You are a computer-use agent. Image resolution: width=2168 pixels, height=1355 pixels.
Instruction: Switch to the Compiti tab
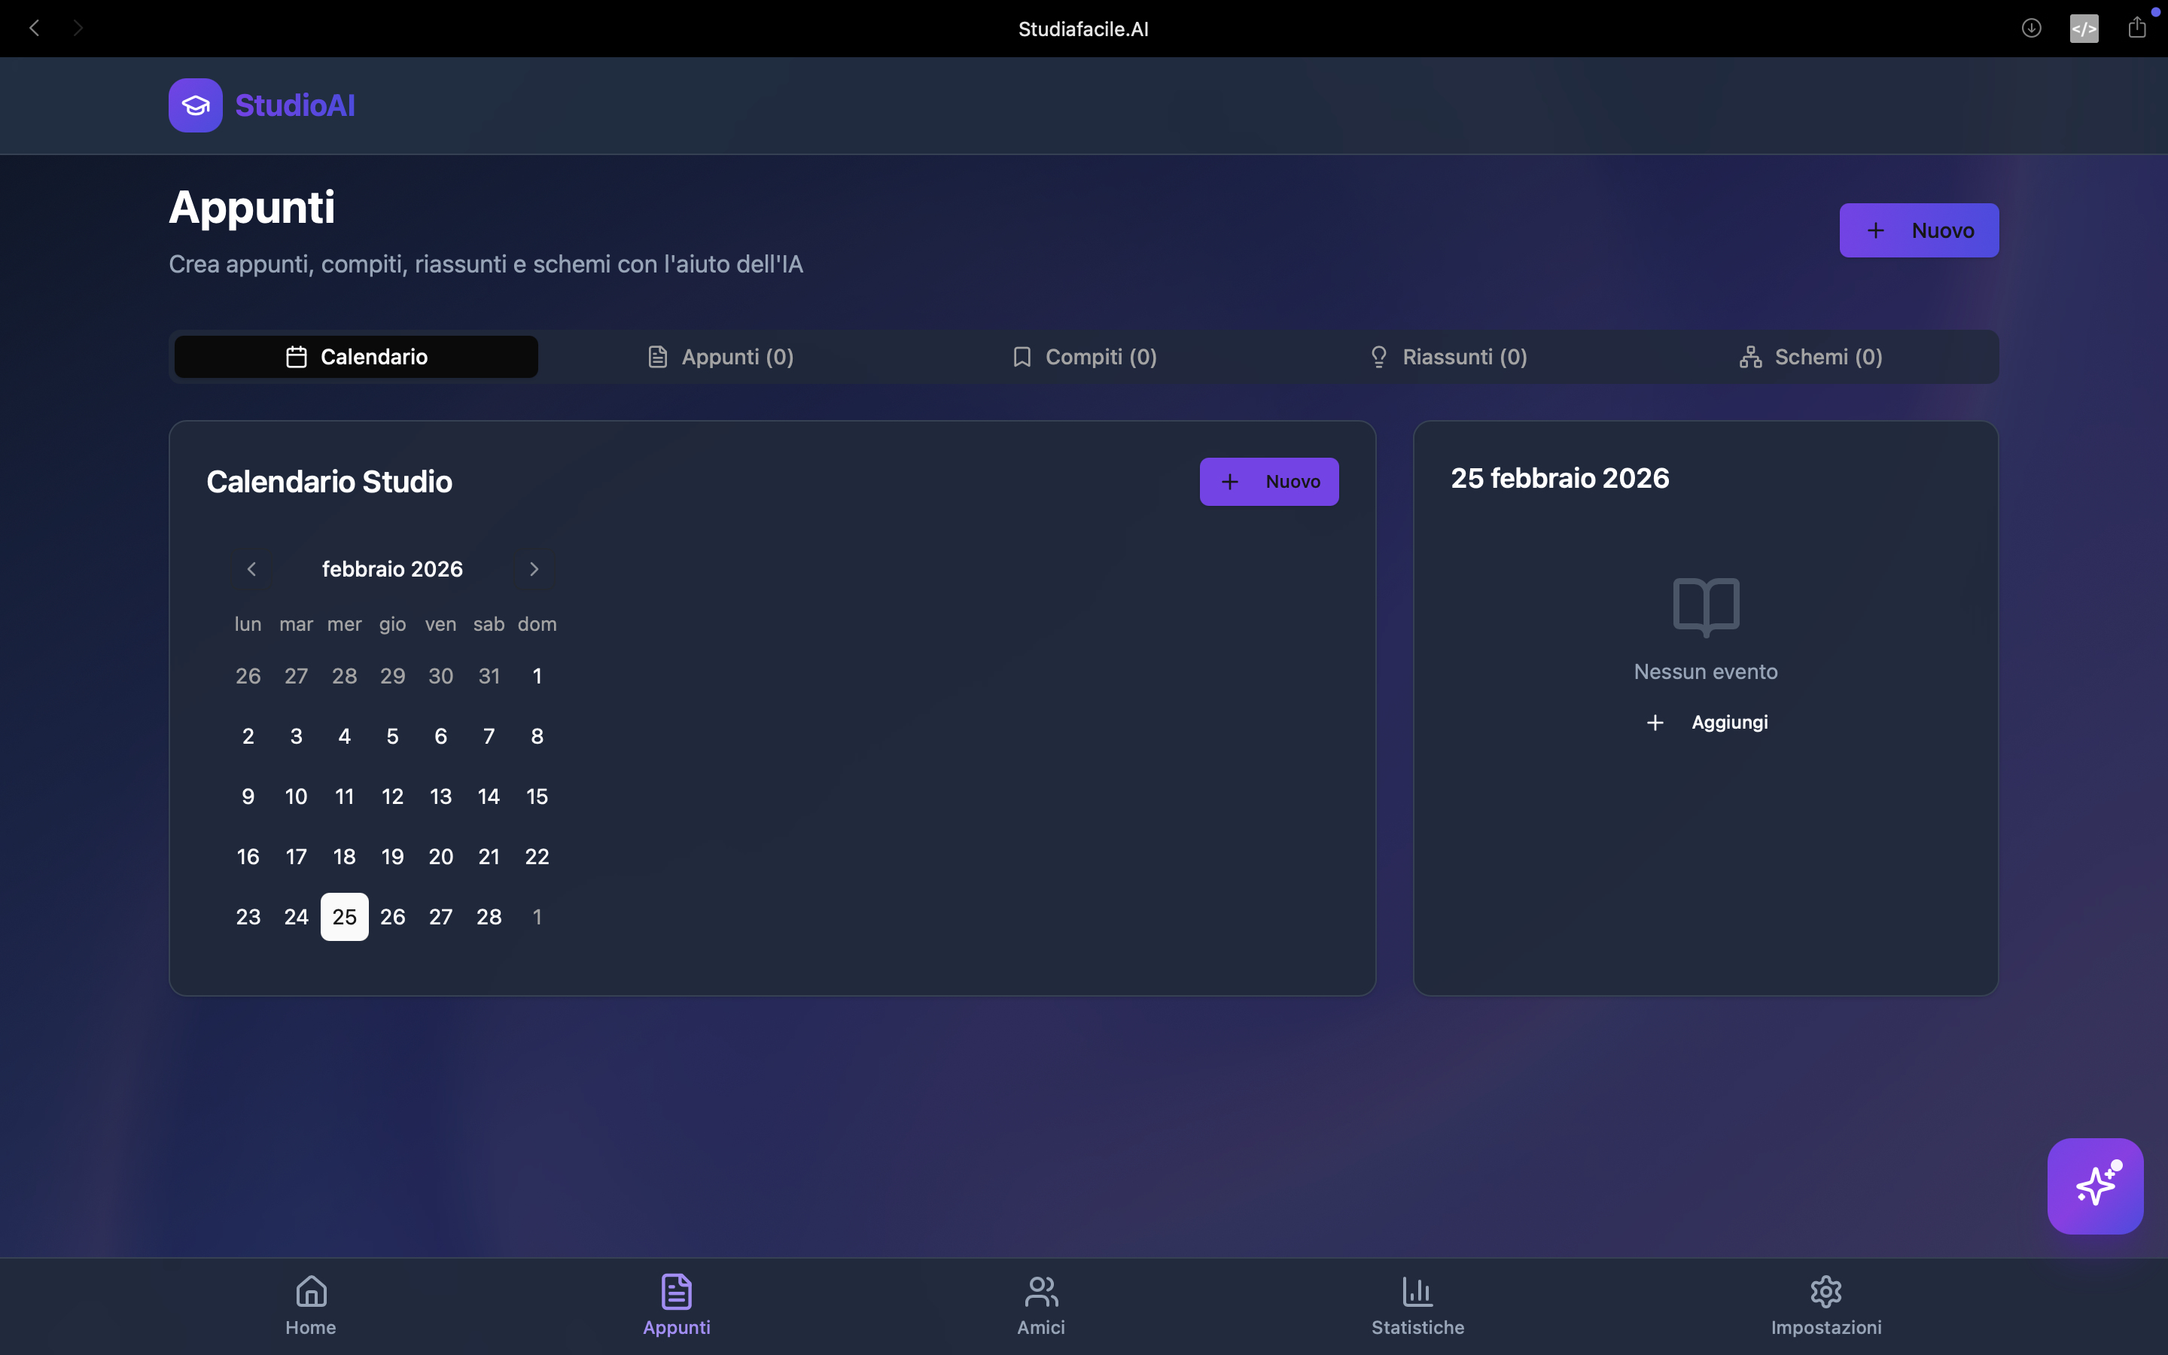coord(1083,356)
